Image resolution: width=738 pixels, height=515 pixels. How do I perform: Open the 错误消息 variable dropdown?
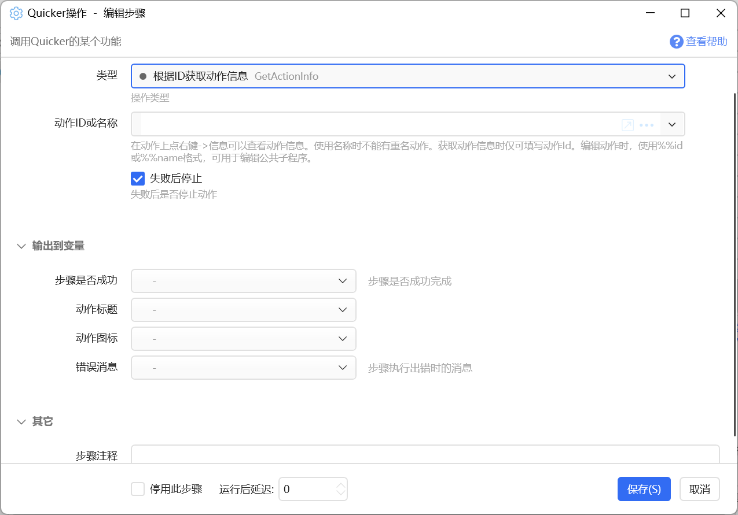point(244,368)
